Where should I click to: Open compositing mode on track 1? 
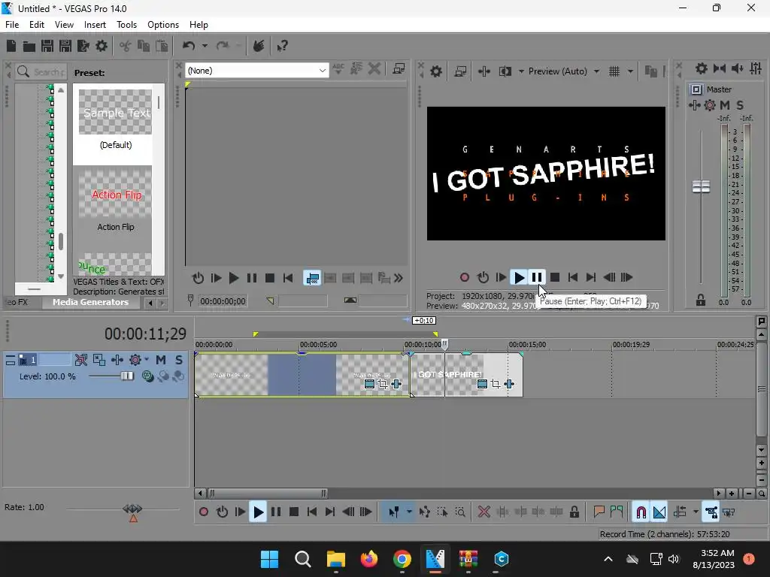pos(147,376)
